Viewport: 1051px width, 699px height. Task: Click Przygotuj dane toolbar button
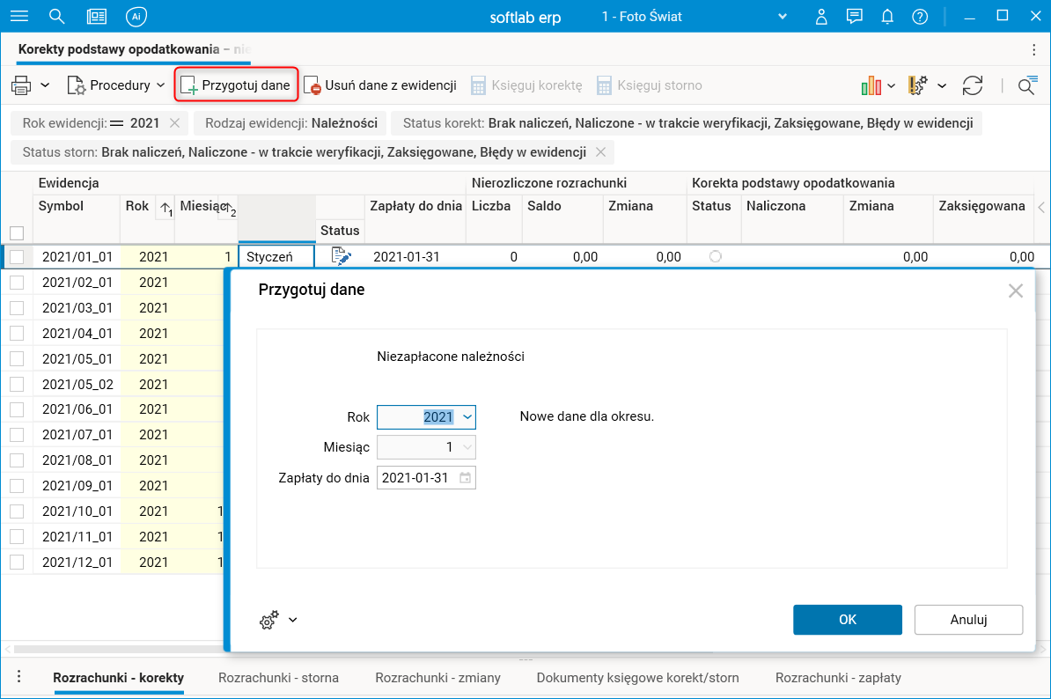(x=236, y=85)
